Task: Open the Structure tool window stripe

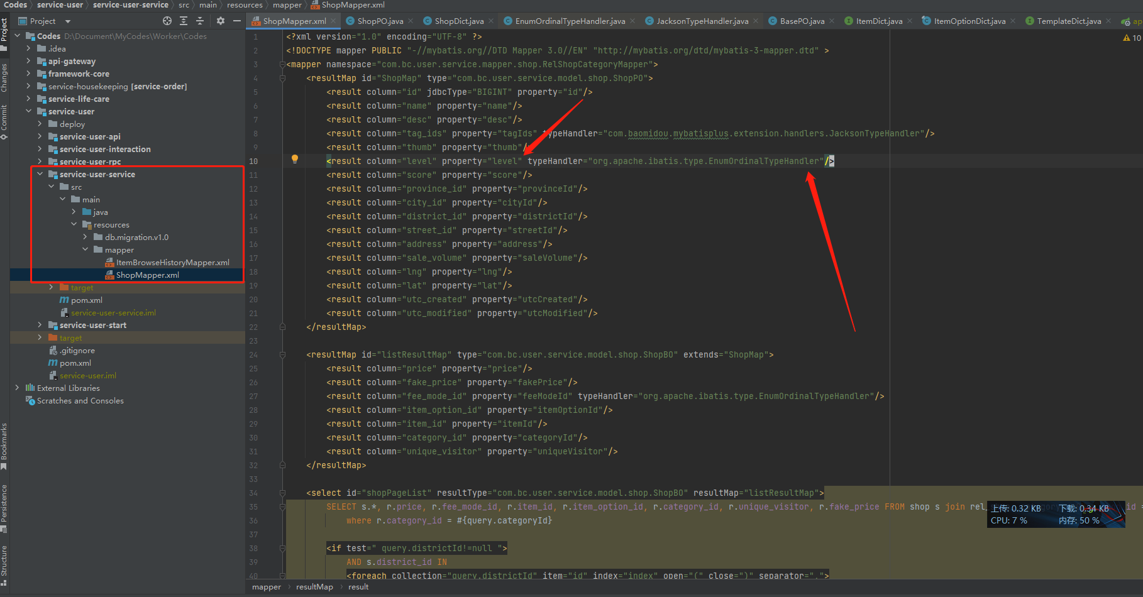Action: pyautogui.click(x=4, y=566)
